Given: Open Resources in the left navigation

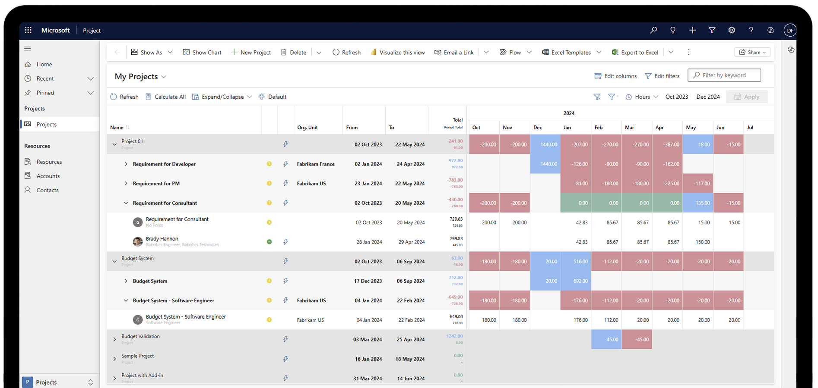Looking at the screenshot, I should click(x=49, y=162).
